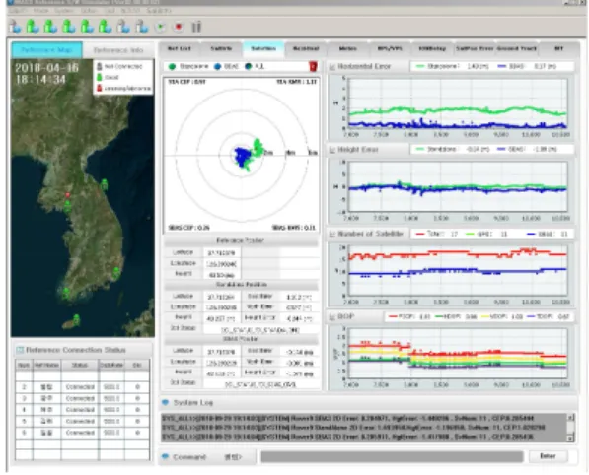Click the first grey station icon in toolbar
Viewport: 589px width, 475px height.
(15, 27)
